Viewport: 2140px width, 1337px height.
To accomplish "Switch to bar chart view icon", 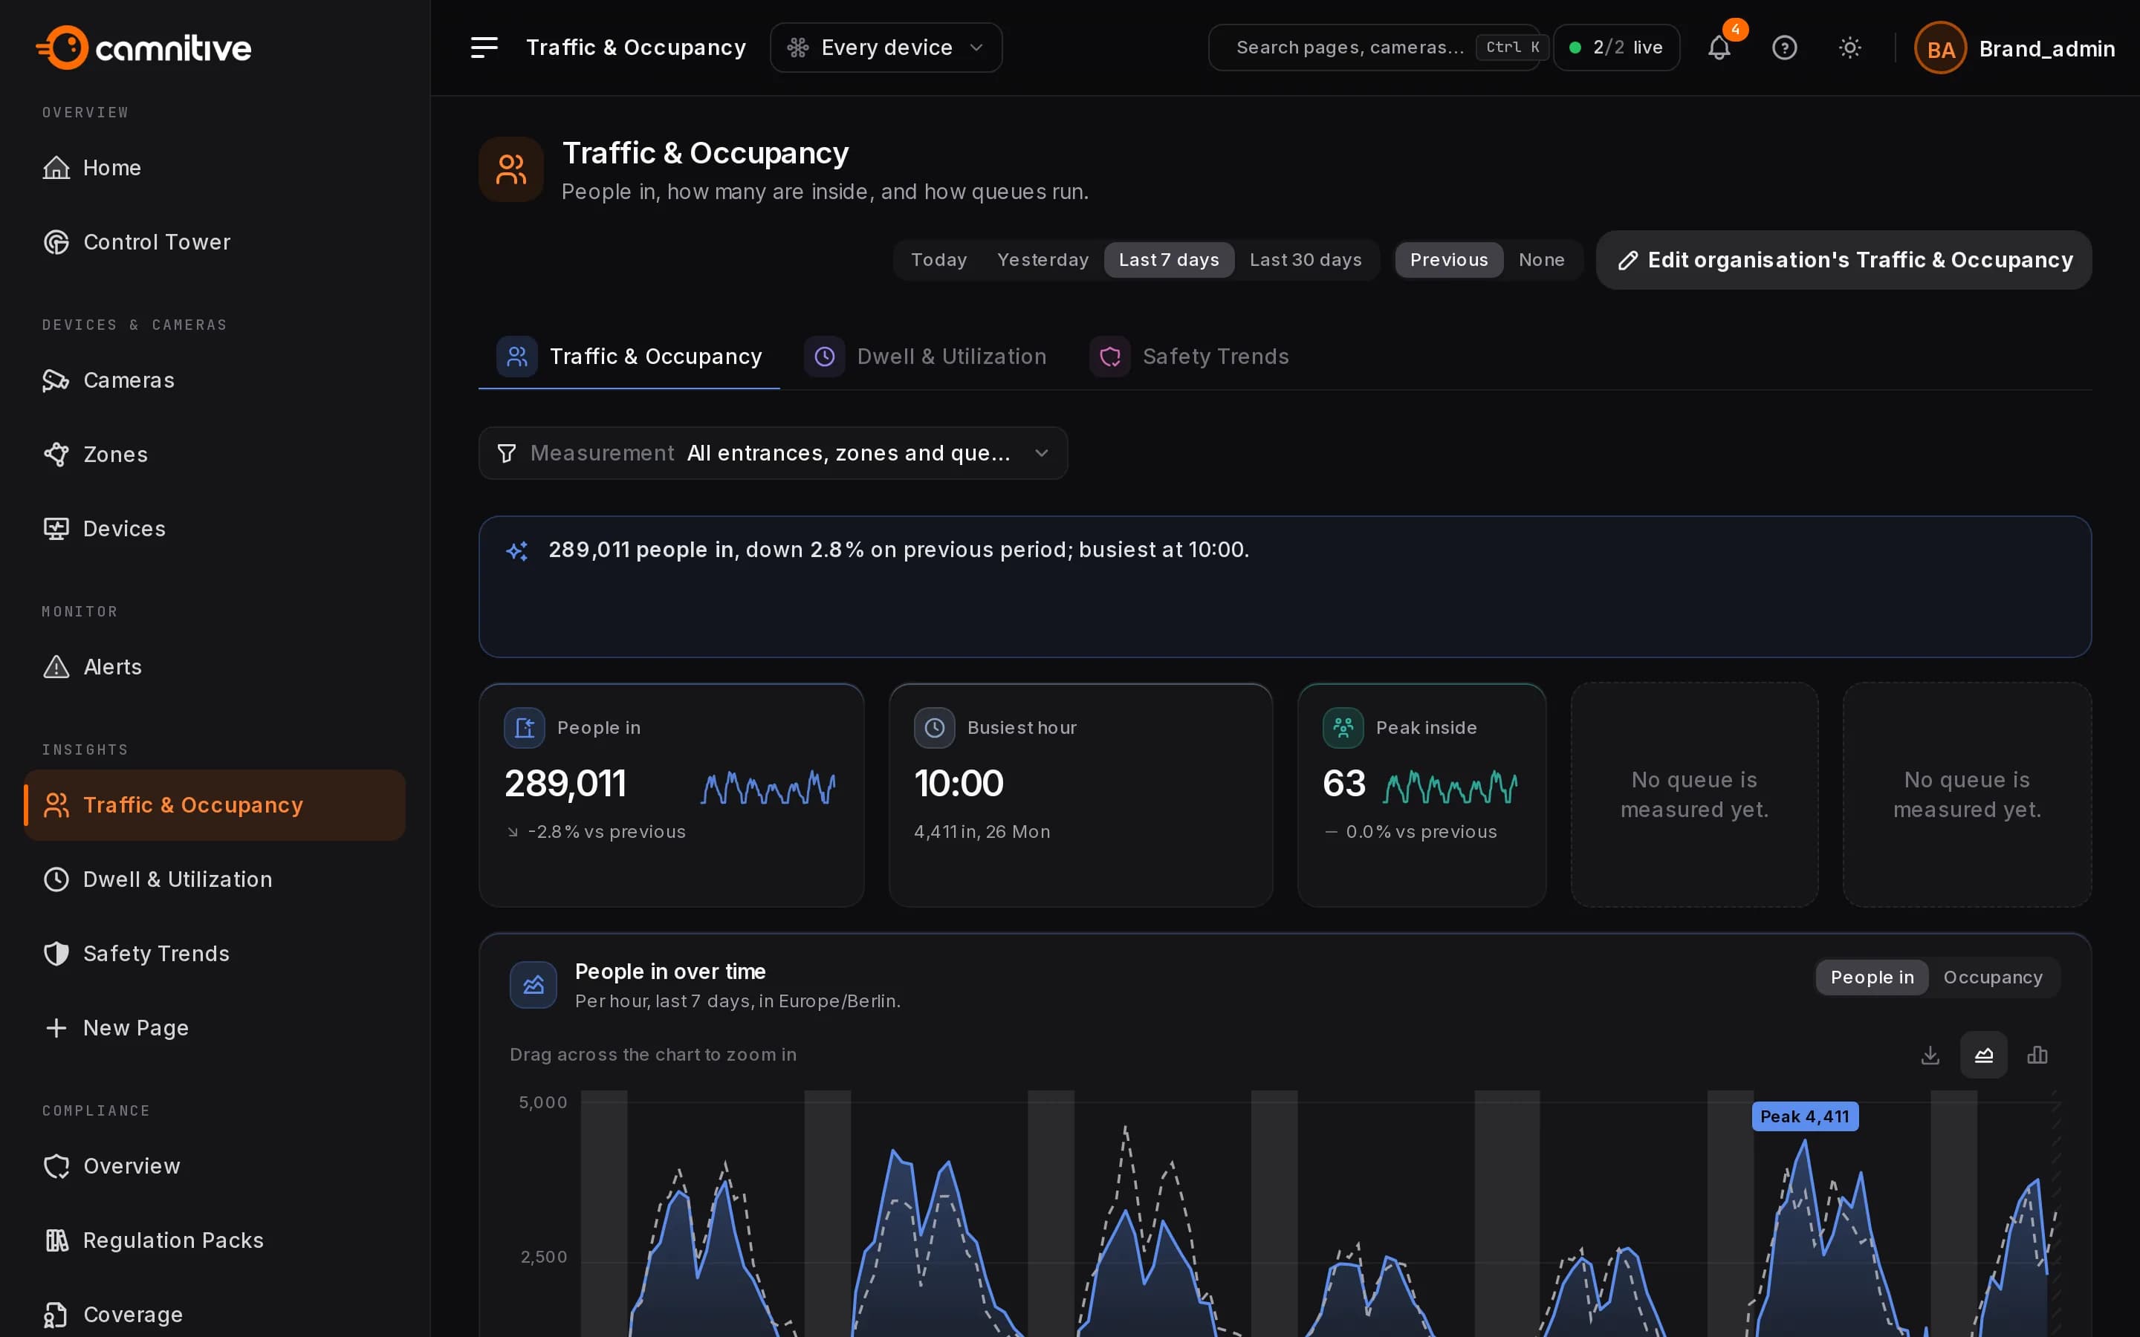I will coord(2037,1055).
